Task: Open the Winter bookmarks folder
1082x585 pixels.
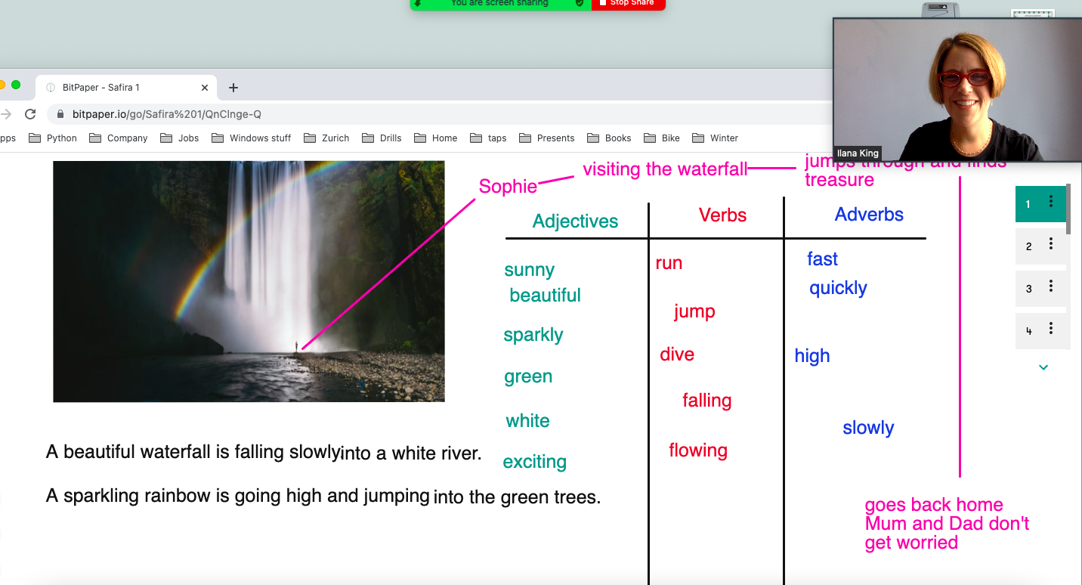Action: coord(715,138)
